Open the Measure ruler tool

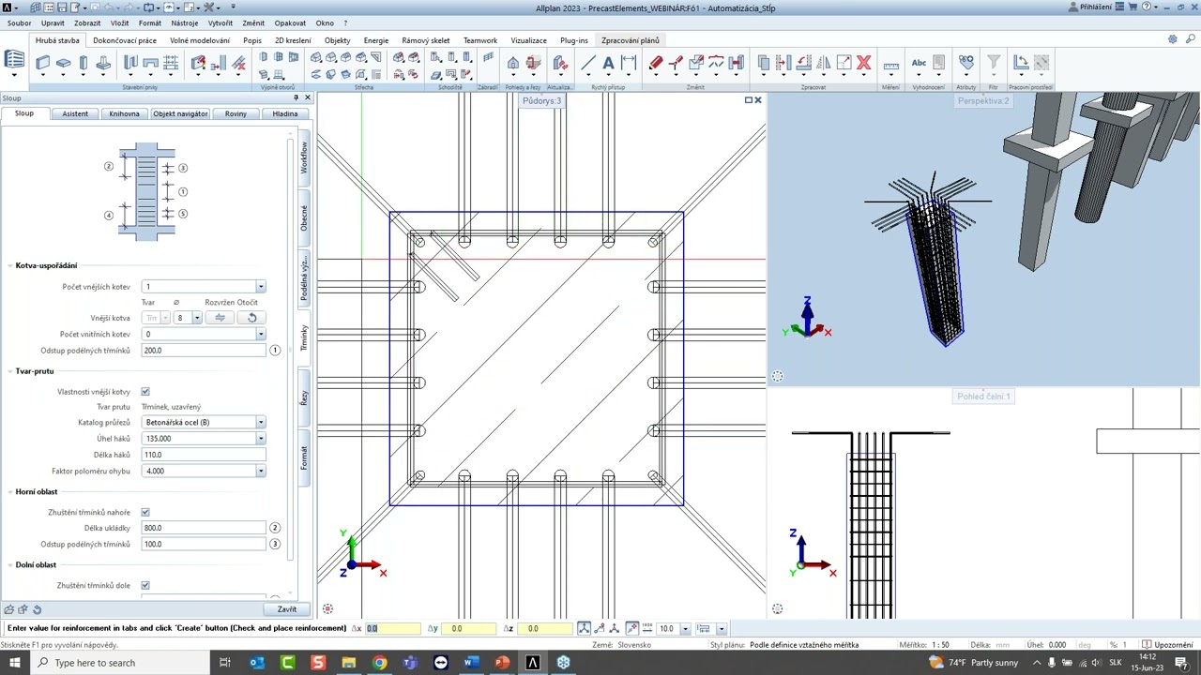(890, 64)
